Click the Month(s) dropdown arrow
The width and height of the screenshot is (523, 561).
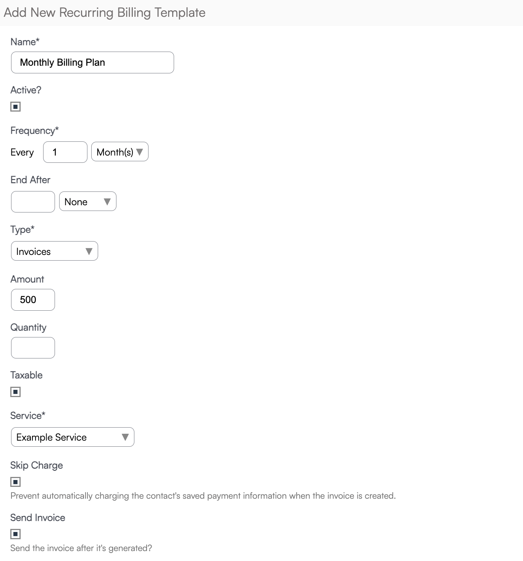[x=140, y=152]
